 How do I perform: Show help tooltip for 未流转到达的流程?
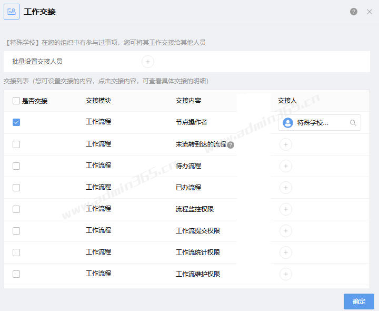coord(231,145)
